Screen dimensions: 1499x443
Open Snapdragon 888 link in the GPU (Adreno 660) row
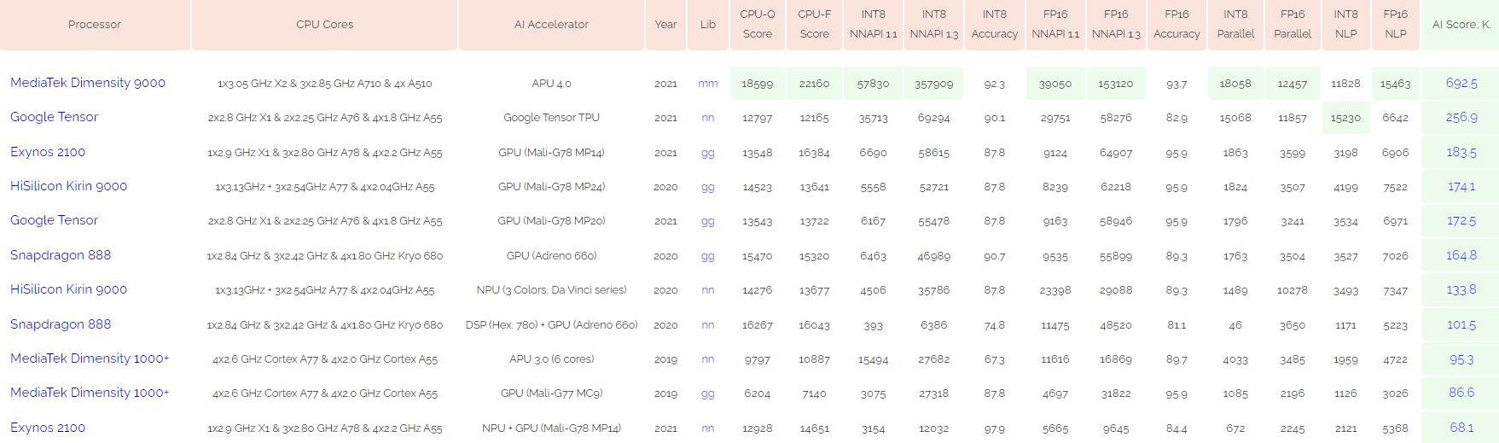(61, 255)
